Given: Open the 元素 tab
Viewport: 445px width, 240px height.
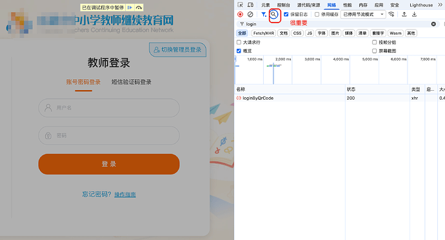Looking at the screenshot, I should 266,5.
